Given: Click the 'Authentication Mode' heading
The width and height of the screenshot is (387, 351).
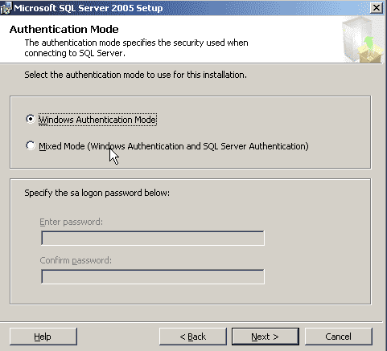Looking at the screenshot, I should pyautogui.click(x=64, y=29).
